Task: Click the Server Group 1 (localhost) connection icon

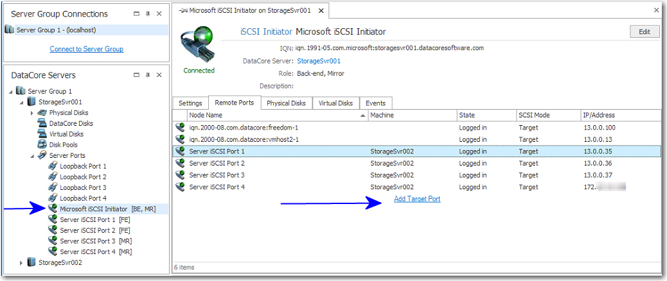Action: (x=10, y=30)
